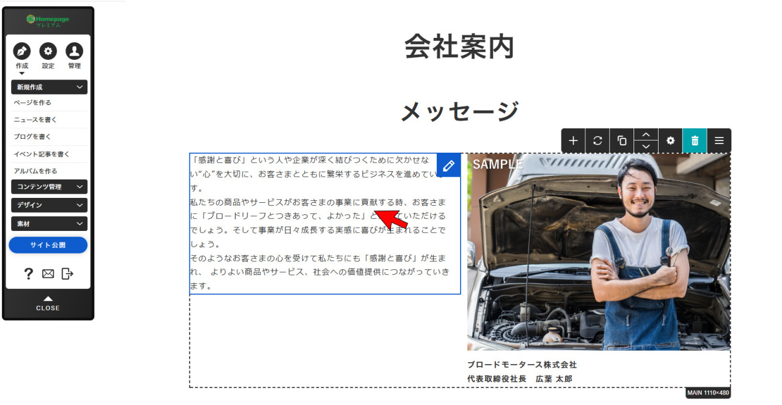This screenshot has height=405, width=782.
Task: Open the mail envelope icon
Action: pyautogui.click(x=48, y=274)
